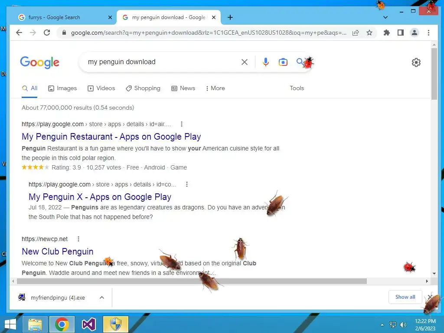The image size is (444, 333).
Task: Open a new tab with plus
Action: [230, 17]
